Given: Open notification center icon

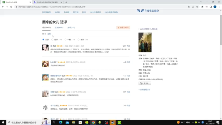Looking at the screenshot, I should coord(218,122).
